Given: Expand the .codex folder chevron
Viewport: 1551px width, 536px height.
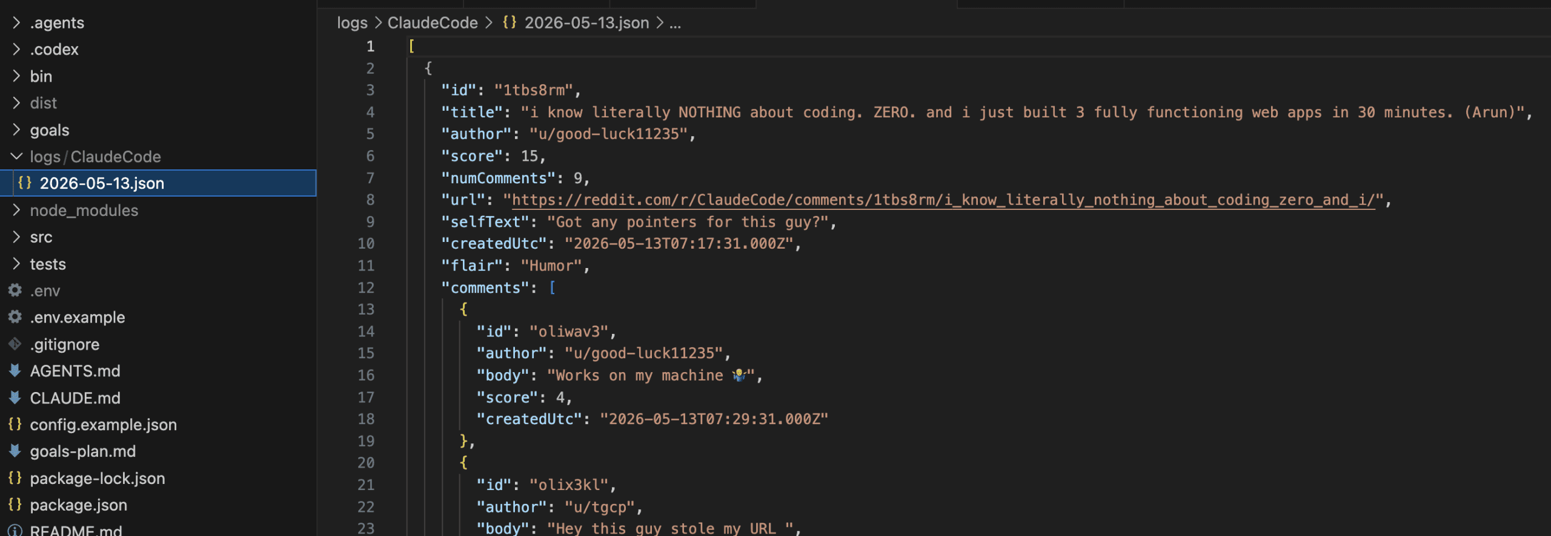Looking at the screenshot, I should tap(16, 50).
